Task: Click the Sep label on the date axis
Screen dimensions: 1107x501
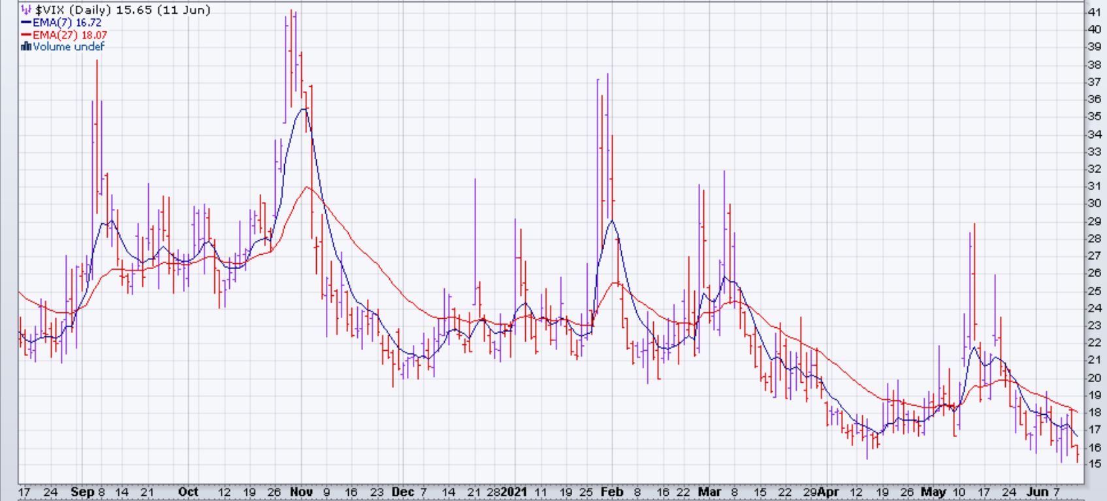Action: click(x=82, y=492)
